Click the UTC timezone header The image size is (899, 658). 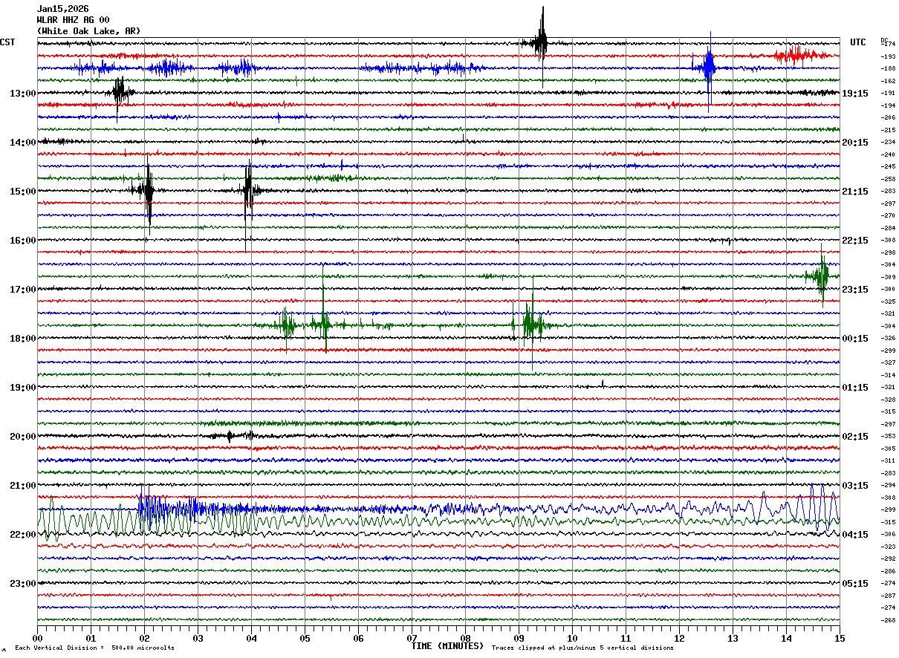(x=857, y=42)
